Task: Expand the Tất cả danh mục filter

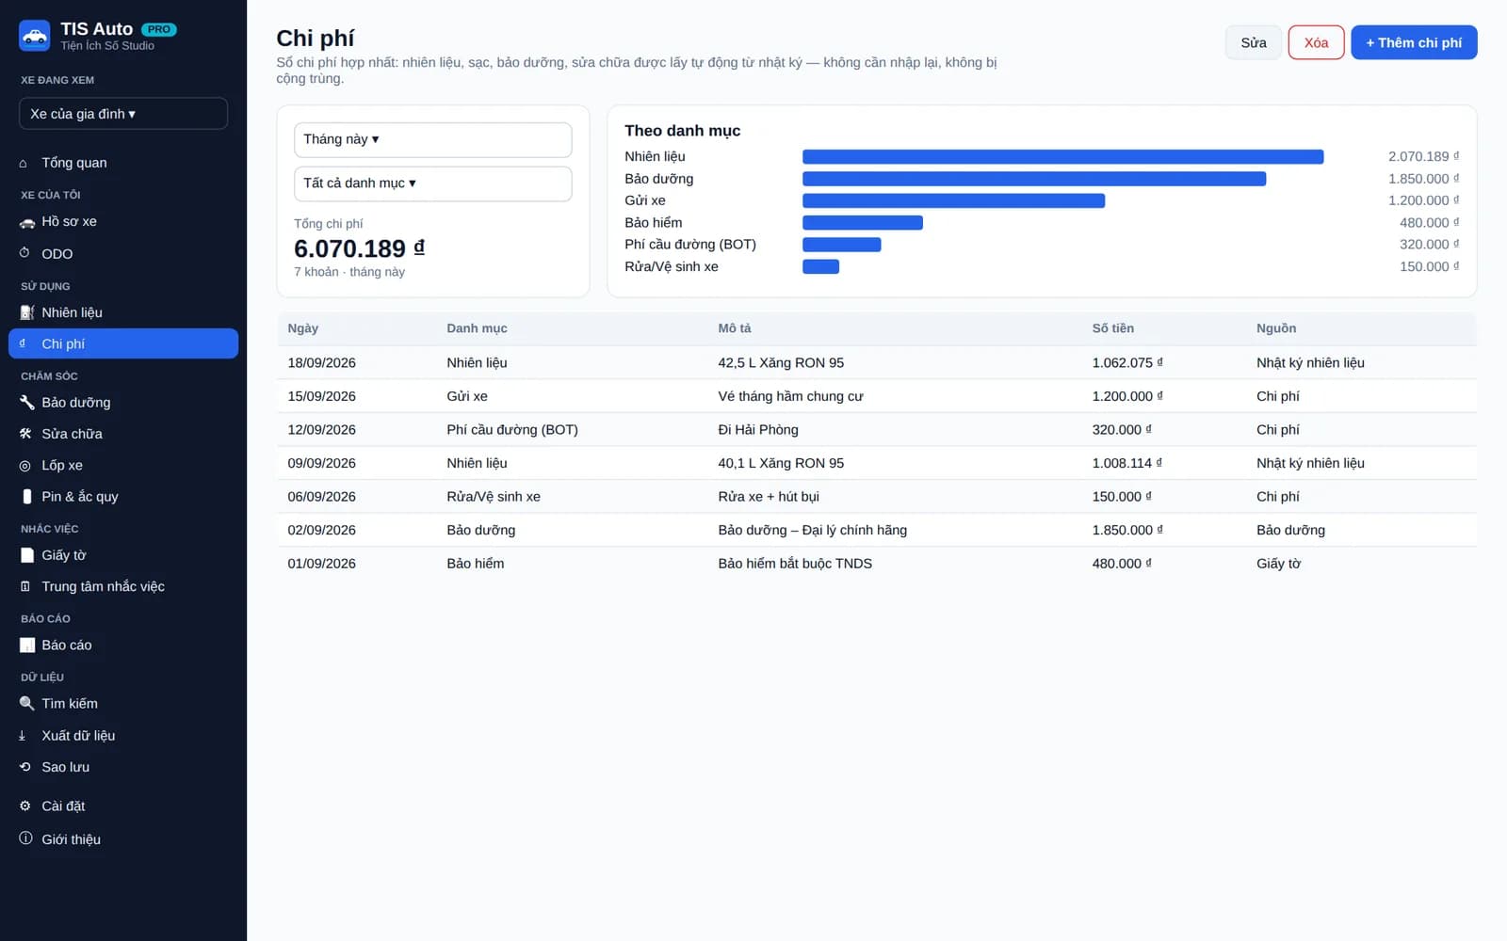Action: [x=433, y=183]
